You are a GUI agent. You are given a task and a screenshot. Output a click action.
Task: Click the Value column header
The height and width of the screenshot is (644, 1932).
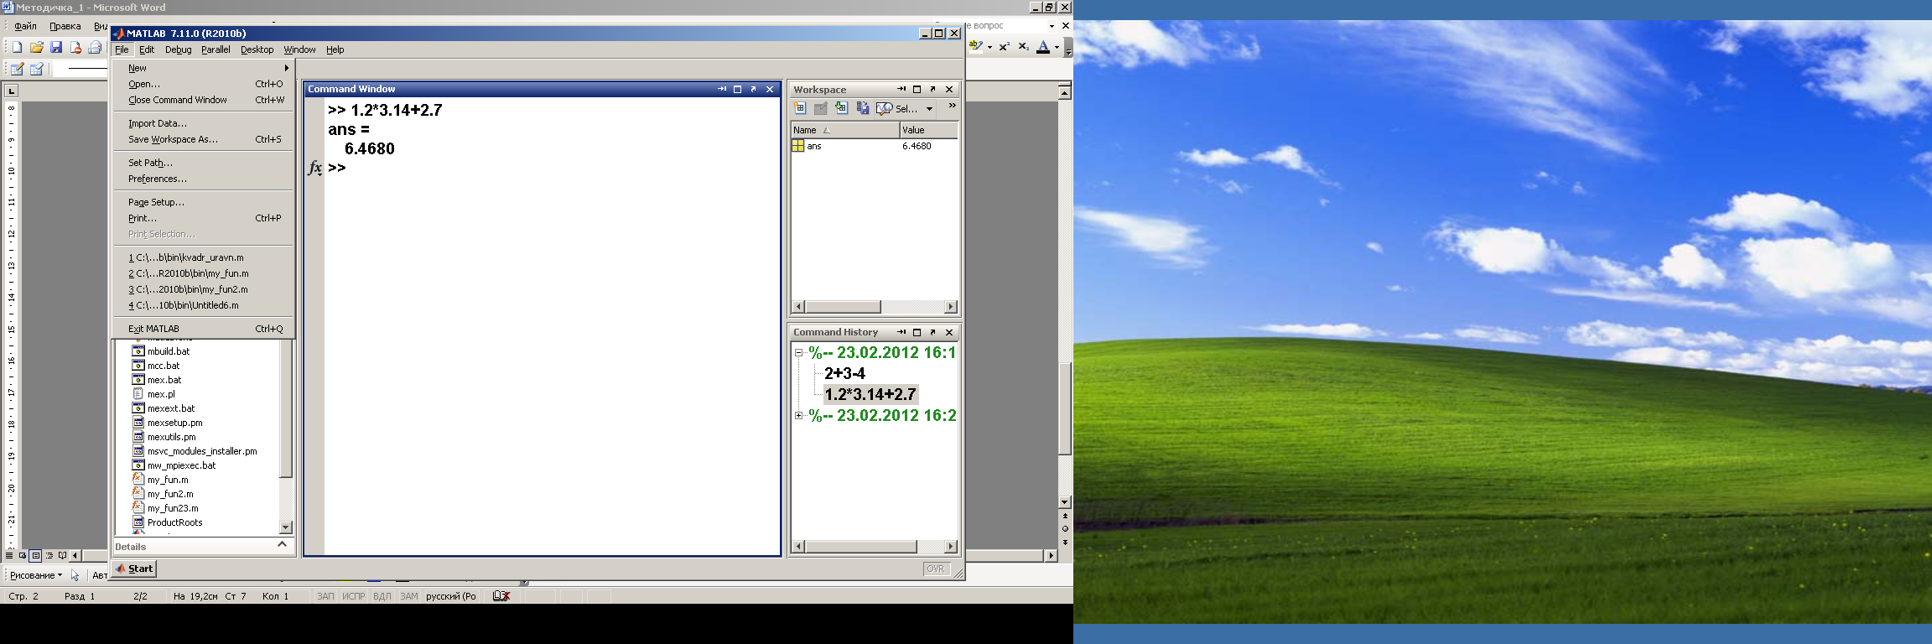tap(929, 130)
